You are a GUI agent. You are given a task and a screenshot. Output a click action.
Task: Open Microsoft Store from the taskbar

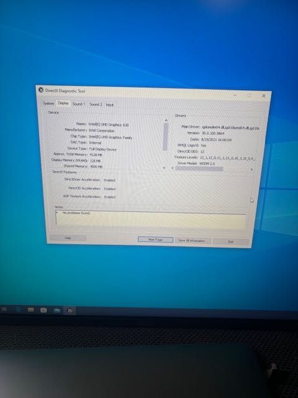(43, 310)
